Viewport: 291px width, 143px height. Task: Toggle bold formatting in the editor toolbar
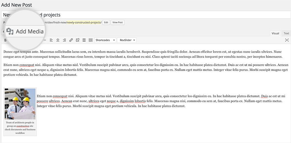(x=5, y=40)
